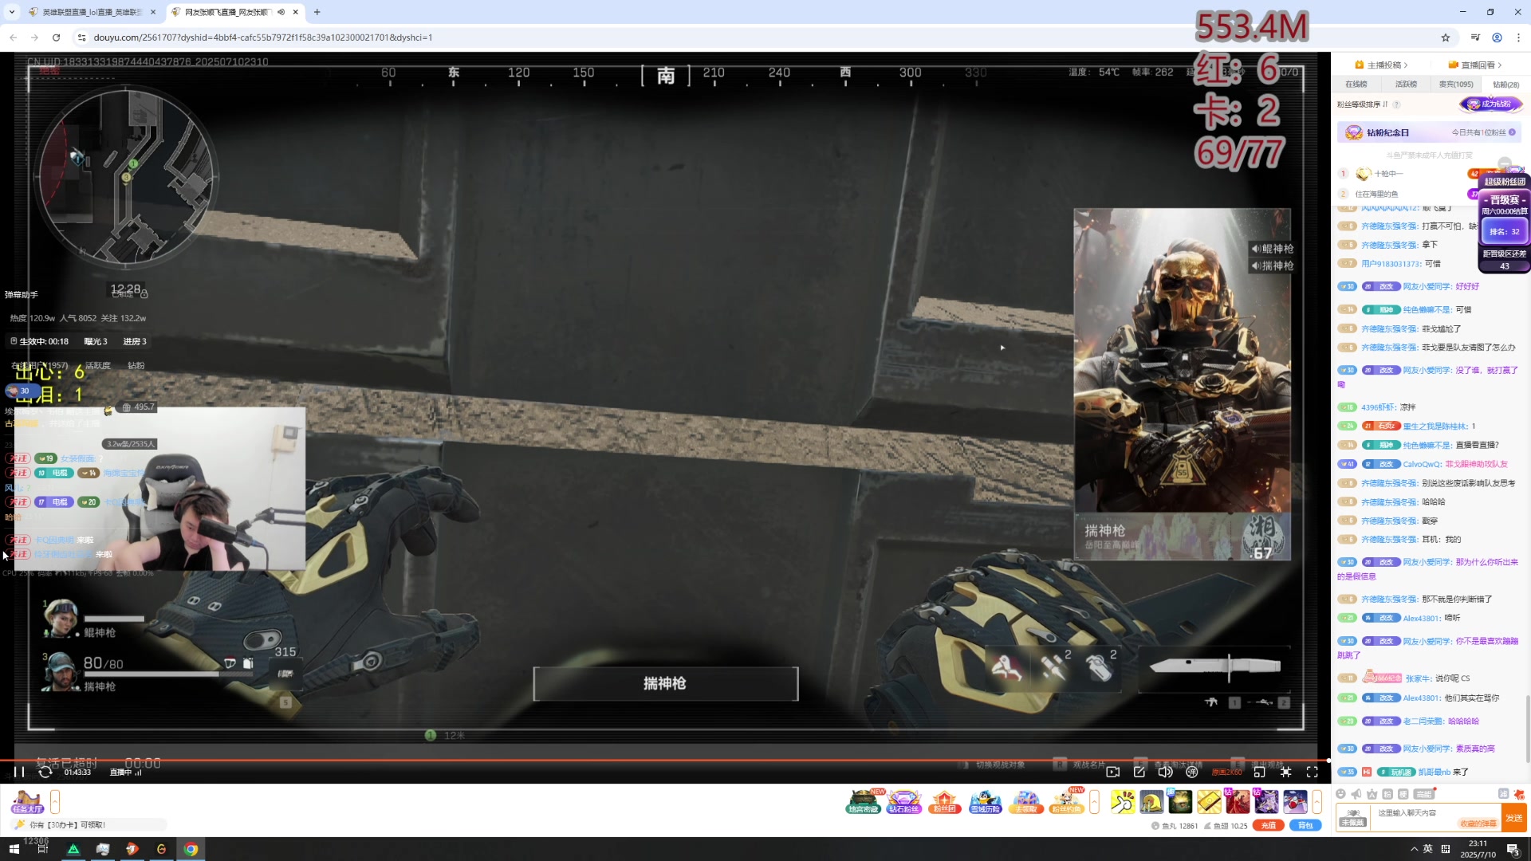Screen dimensions: 1531x861
Task: Click the 充值 recharge button
Action: click(1268, 826)
